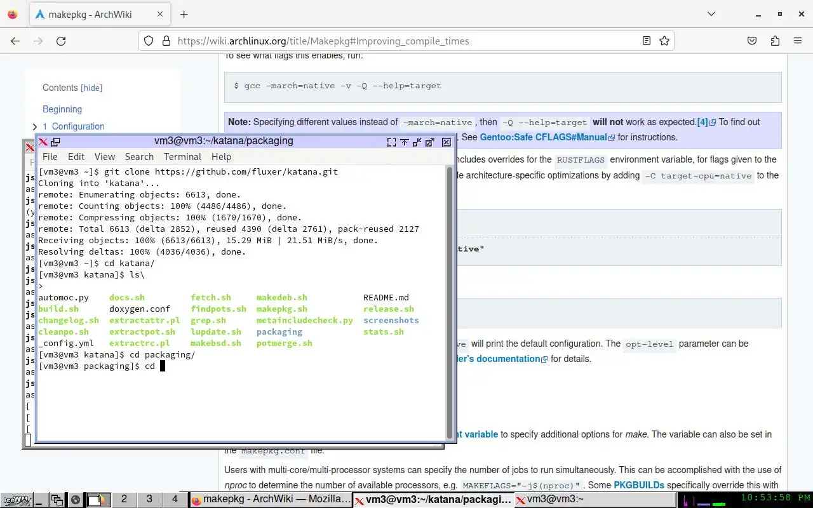The width and height of the screenshot is (813, 508).
Task: Expand the 1 Configuration contents section
Action: point(35,126)
